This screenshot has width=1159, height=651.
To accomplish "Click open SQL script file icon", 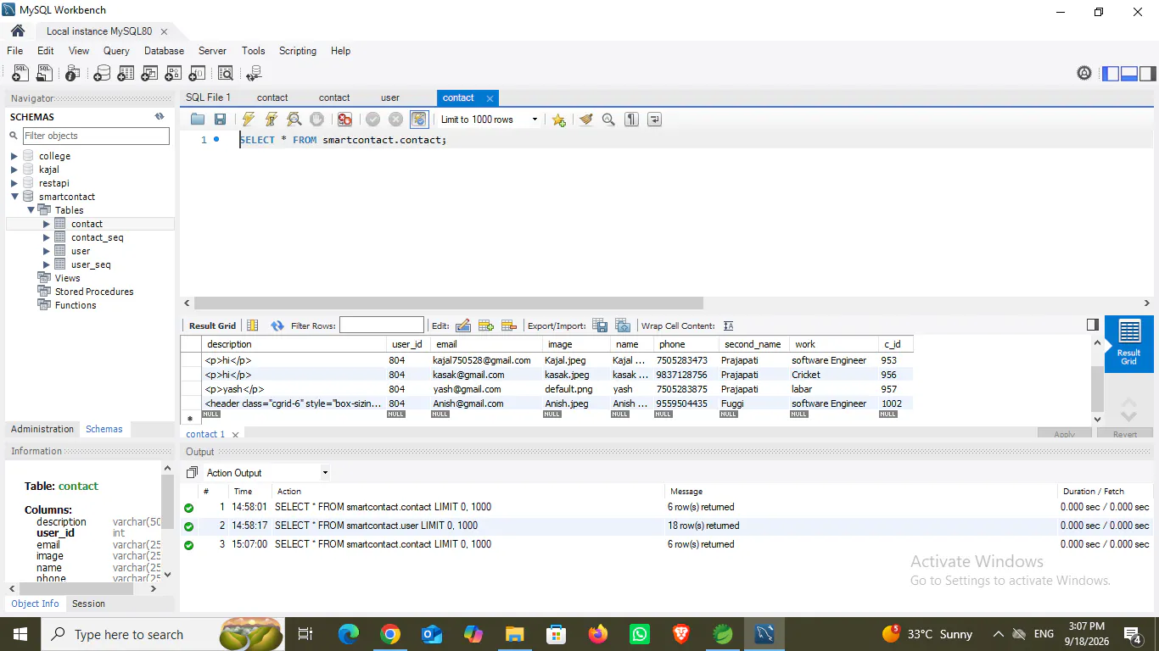I will click(x=44, y=74).
